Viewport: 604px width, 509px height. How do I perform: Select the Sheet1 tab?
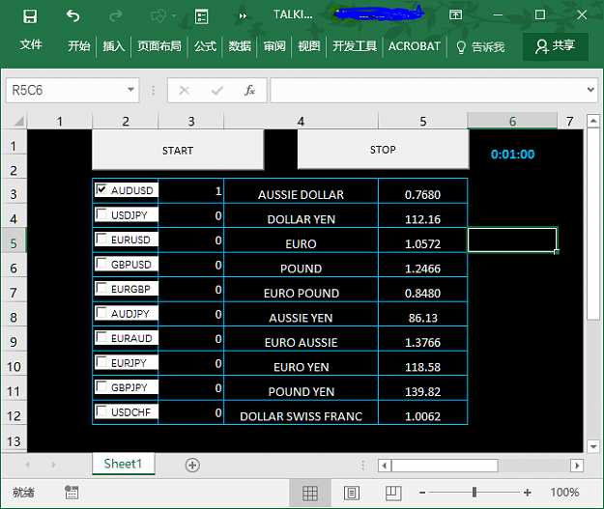(x=124, y=464)
